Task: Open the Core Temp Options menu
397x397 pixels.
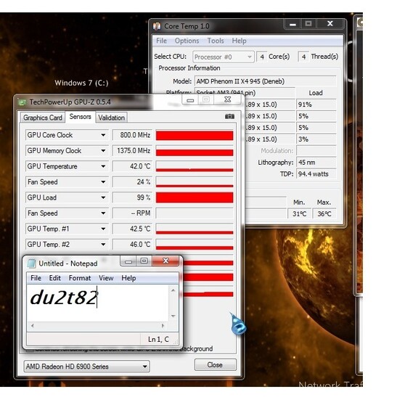Action: [x=187, y=41]
